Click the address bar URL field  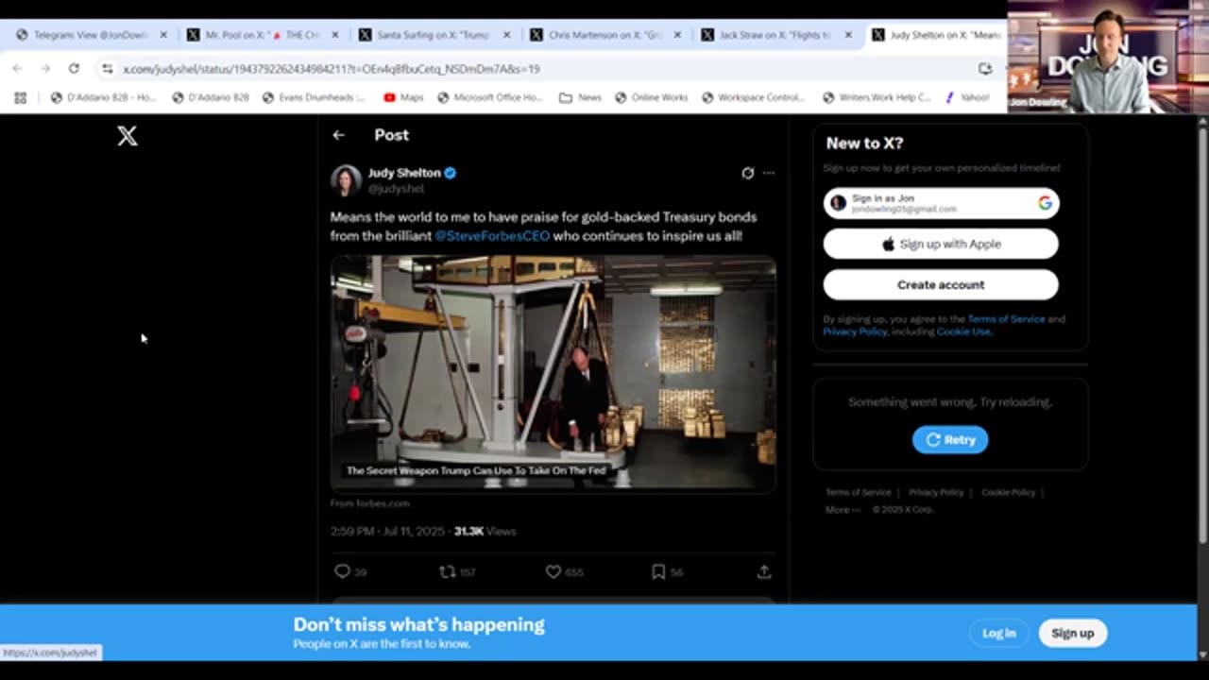(x=538, y=69)
